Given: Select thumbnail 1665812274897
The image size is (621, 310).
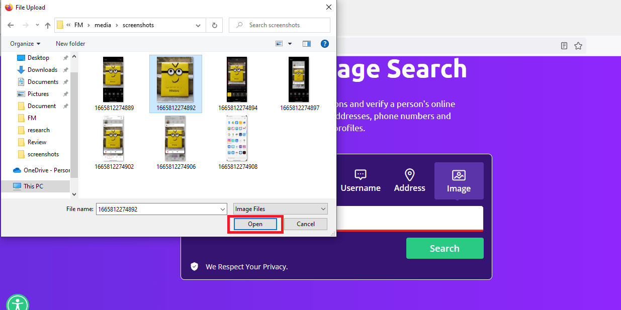Looking at the screenshot, I should [299, 83].
